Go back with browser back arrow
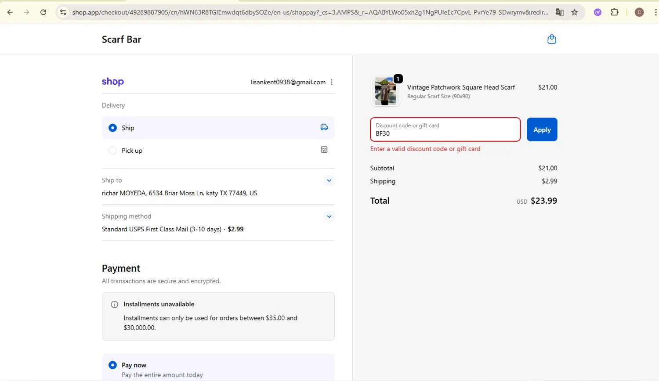Viewport: 659px width, 381px height. [10, 12]
